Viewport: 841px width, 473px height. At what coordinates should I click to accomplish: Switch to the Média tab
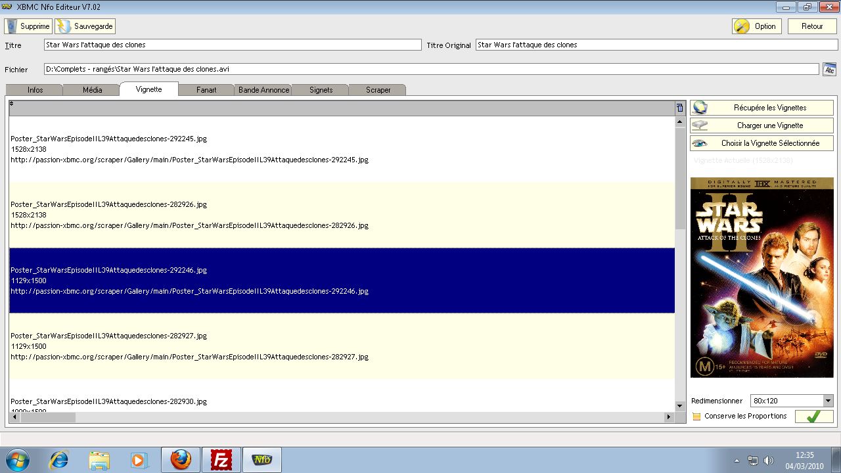point(92,90)
